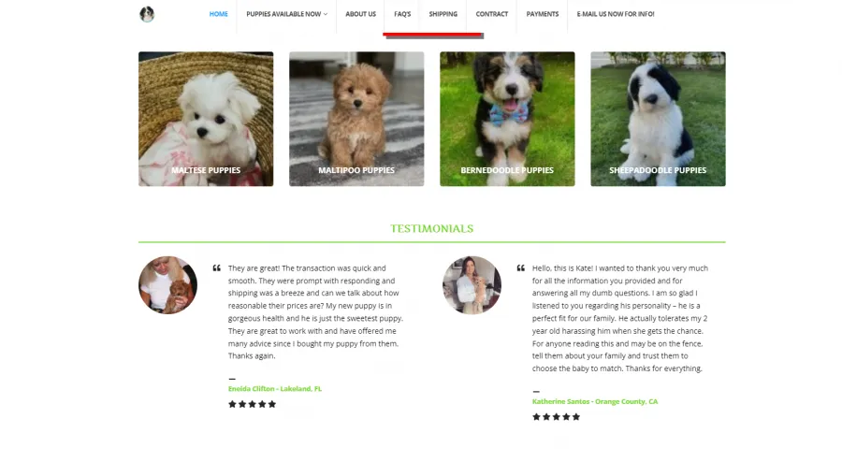Click the puppy site logo

(147, 14)
